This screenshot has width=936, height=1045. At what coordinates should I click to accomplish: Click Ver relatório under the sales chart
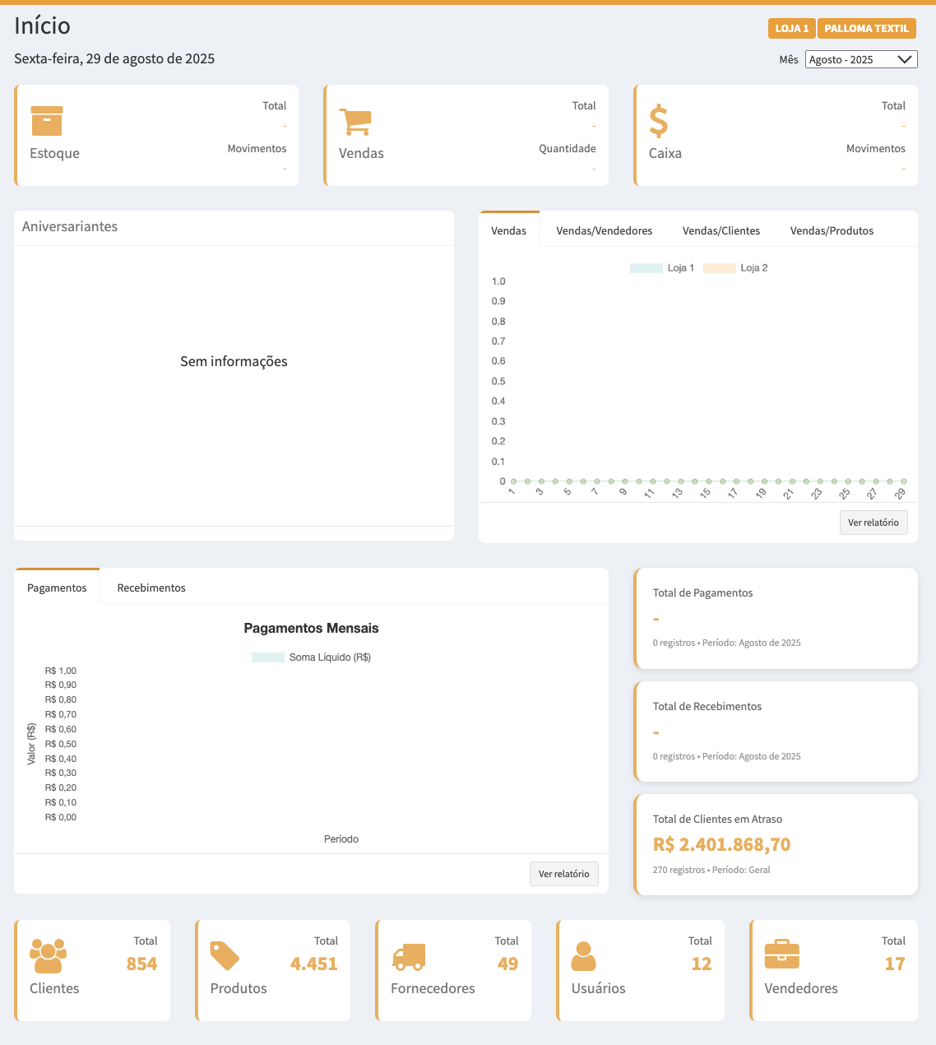click(x=873, y=522)
